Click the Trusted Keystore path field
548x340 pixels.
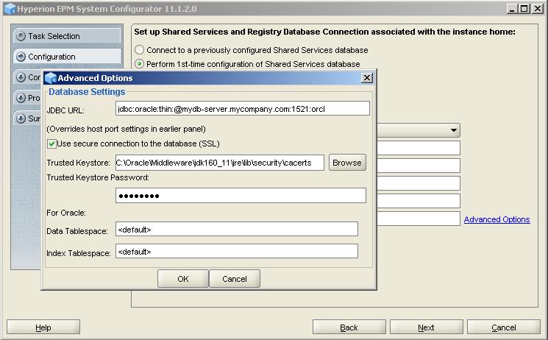click(219, 163)
